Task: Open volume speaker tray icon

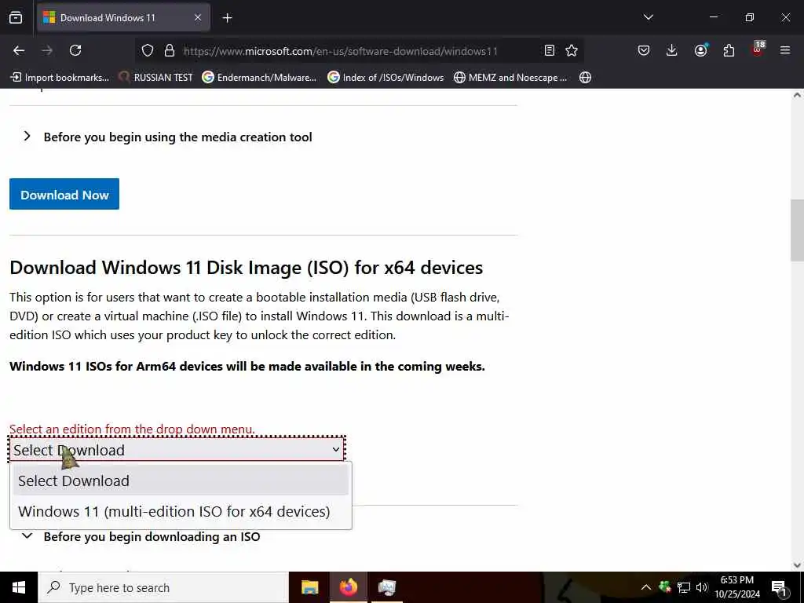Action: pos(701,587)
